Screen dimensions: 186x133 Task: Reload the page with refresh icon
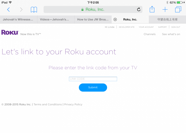click(x=139, y=10)
